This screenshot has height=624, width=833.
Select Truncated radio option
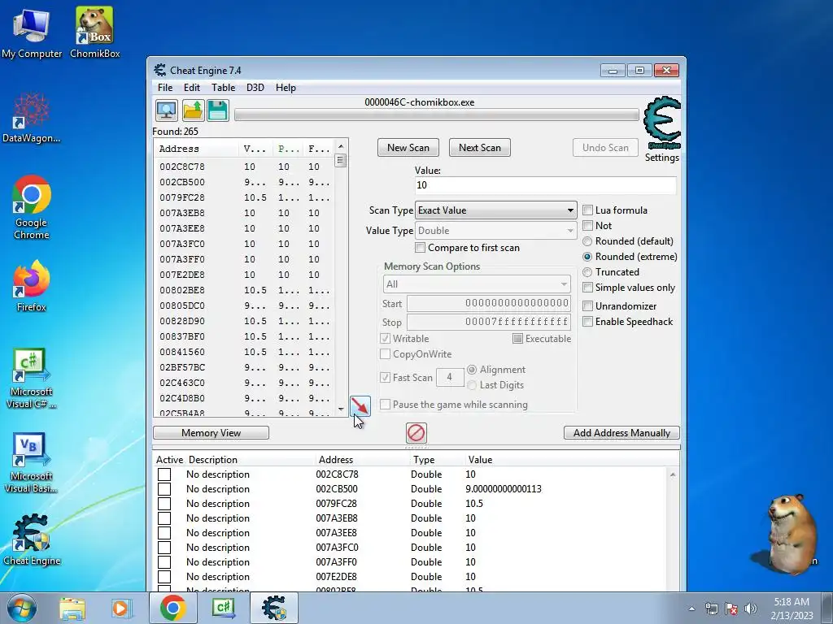click(x=587, y=272)
